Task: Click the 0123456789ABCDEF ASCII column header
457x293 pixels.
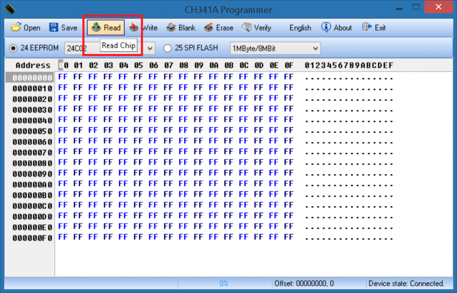Action: pos(349,65)
